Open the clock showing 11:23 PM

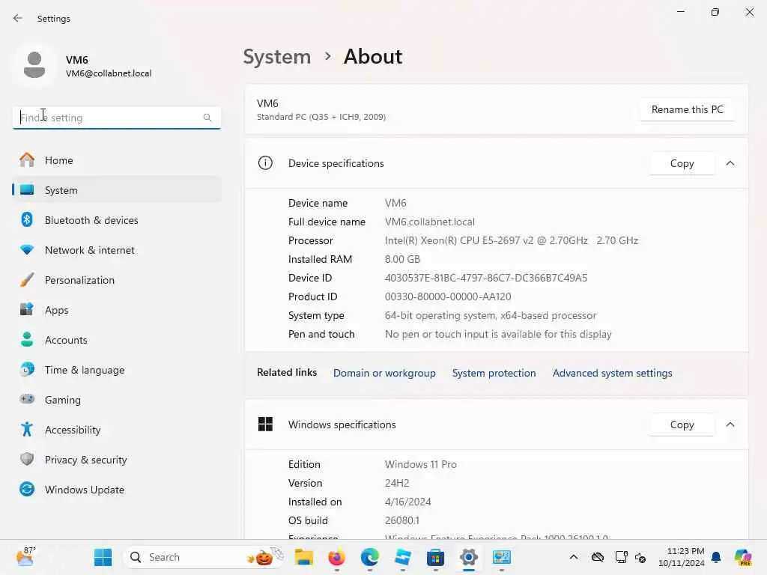point(682,557)
